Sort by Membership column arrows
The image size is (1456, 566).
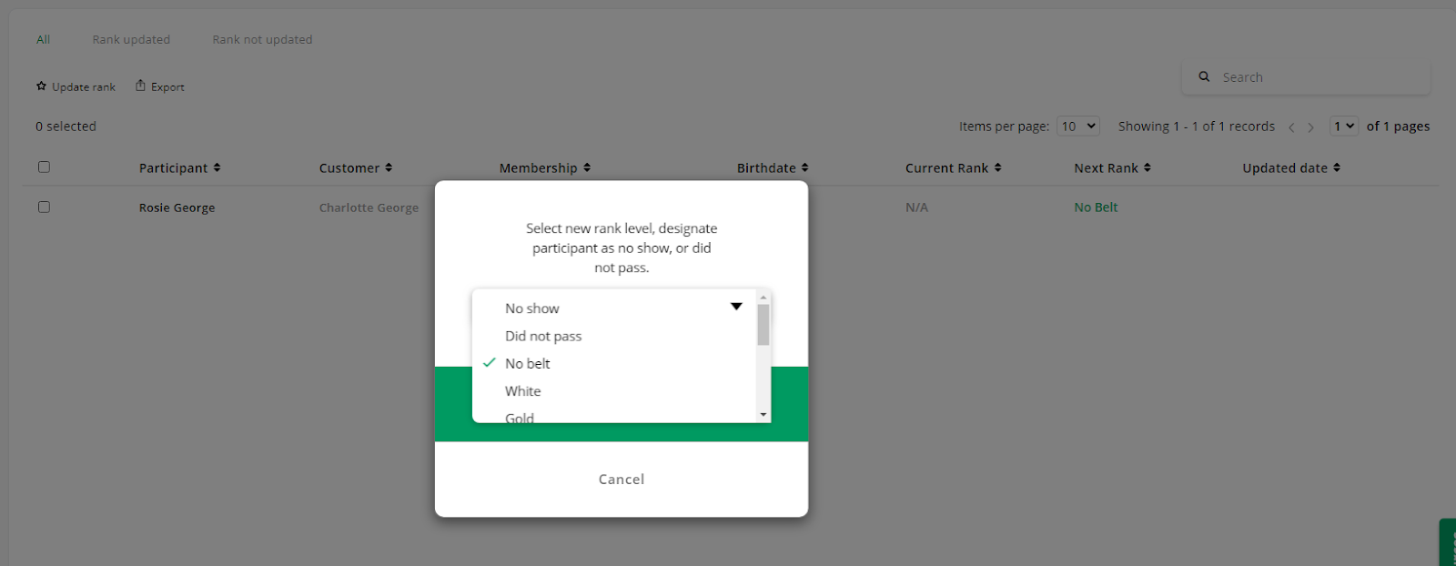[587, 167]
